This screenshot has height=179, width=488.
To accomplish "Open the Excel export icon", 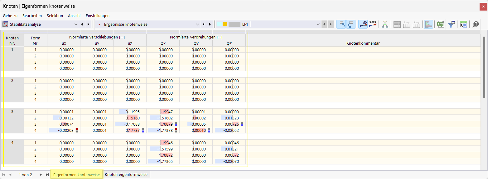I will point(440,24).
